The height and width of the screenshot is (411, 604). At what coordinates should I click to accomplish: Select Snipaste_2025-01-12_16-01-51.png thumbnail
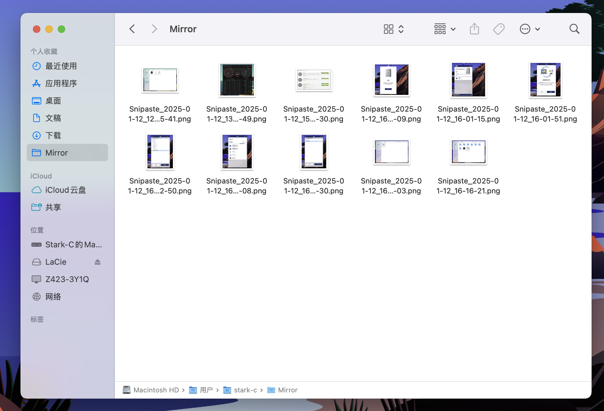[x=545, y=80]
